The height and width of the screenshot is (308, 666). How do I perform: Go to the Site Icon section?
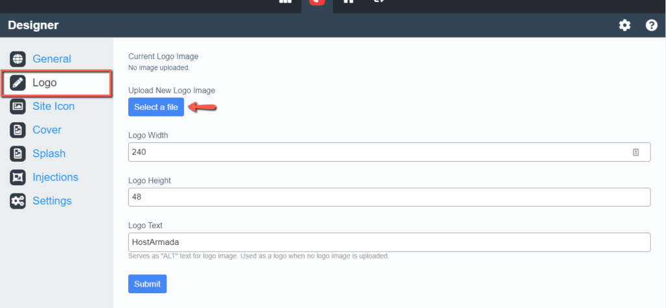pyautogui.click(x=42, y=106)
